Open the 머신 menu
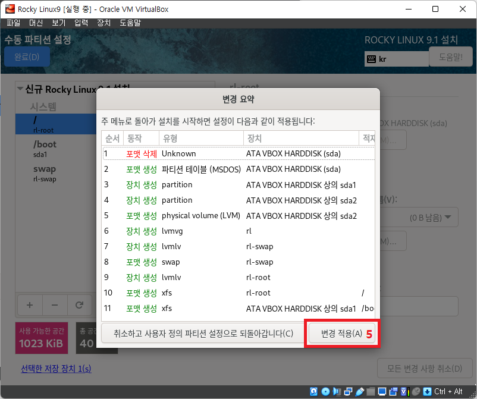 pyautogui.click(x=36, y=23)
